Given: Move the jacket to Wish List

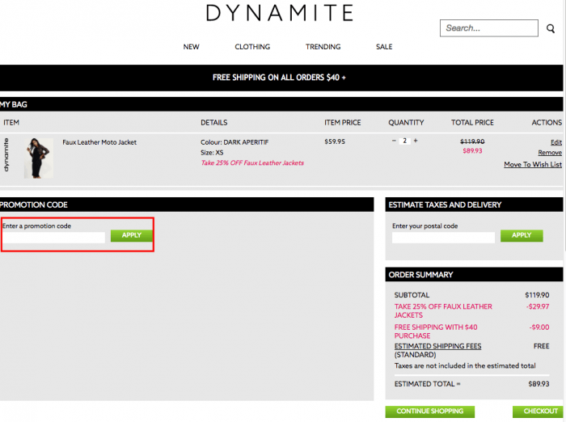Looking at the screenshot, I should click(533, 165).
